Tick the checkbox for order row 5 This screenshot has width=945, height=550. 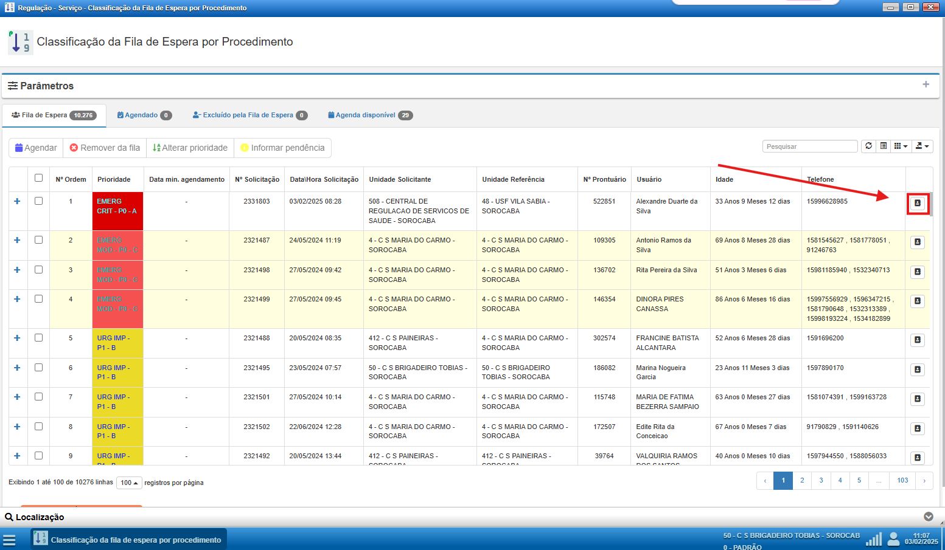[x=39, y=338]
